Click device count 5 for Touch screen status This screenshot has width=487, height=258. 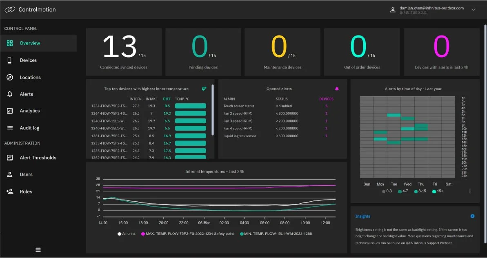[326, 106]
